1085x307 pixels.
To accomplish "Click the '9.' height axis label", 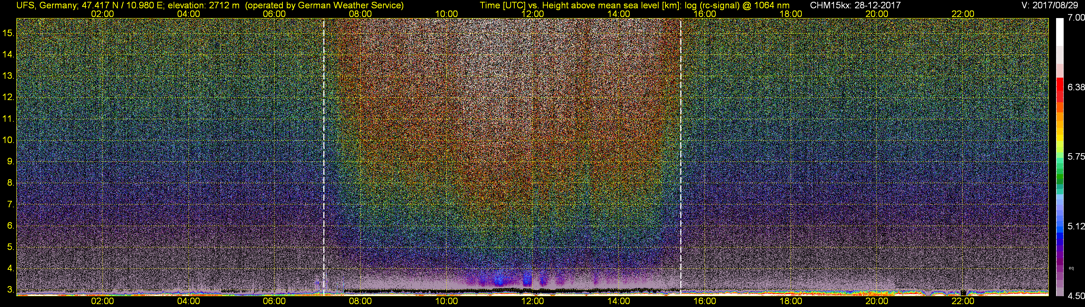I will coord(10,161).
